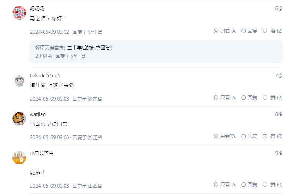Open the tbNick_51eq1 username link
The width and height of the screenshot is (293, 194).
(x=45, y=75)
